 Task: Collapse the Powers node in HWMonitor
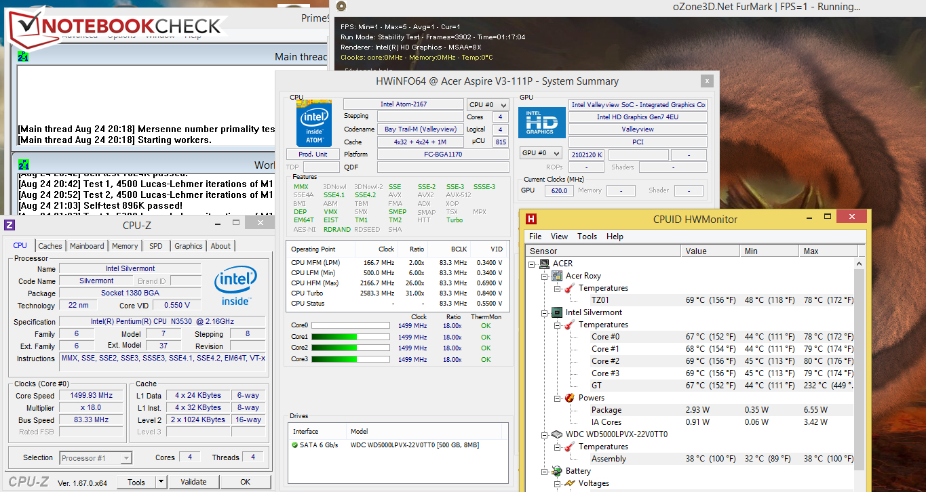(x=556, y=398)
